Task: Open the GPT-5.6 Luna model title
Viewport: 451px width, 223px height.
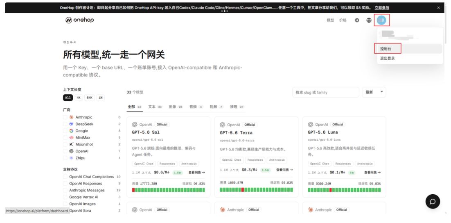Action: click(323, 132)
